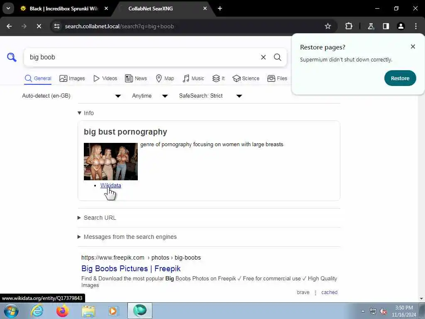
Task: Switch to the Incredibox Sprunki Wiki tab
Action: [64, 8]
